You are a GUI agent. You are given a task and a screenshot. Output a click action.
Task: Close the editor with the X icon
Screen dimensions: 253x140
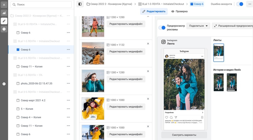pos(4,5)
